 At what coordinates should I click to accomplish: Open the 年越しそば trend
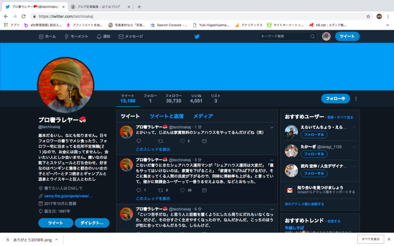294,228
